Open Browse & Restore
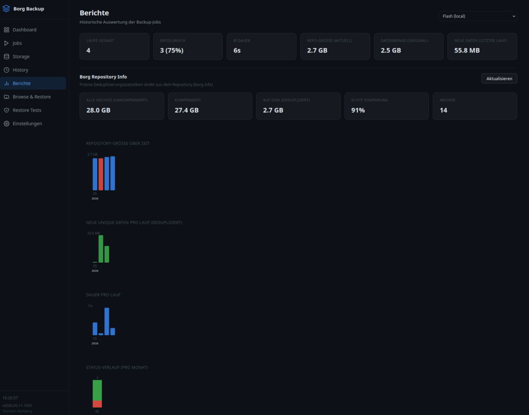The height and width of the screenshot is (415, 529). pos(33,97)
